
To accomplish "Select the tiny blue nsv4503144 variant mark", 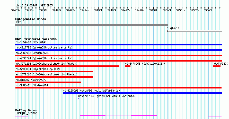I will click(x=79, y=98).
